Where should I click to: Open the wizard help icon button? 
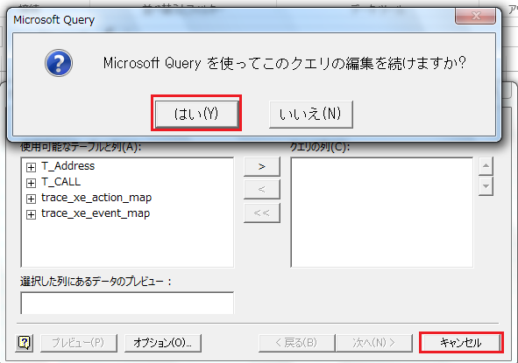pyautogui.click(x=25, y=343)
